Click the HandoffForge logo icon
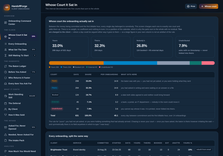Screen dimensions: 223x156 click(x=7, y=7)
